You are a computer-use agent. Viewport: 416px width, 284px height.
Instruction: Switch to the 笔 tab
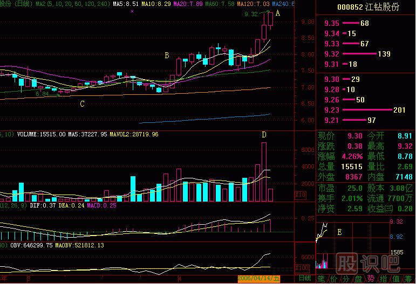[321, 279]
